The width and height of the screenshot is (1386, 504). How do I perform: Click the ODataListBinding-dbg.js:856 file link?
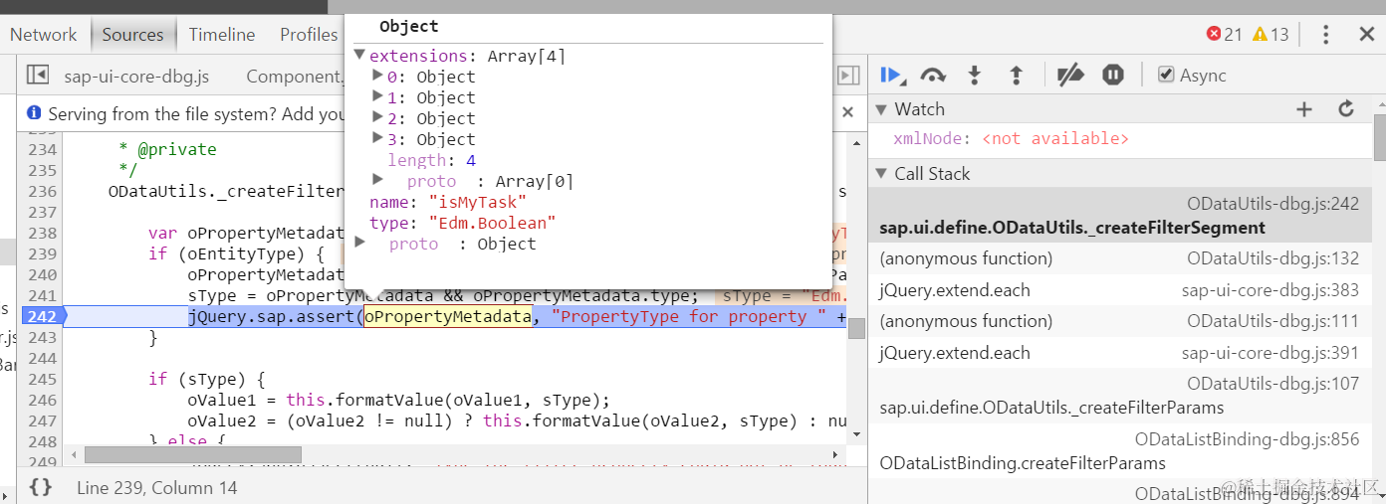pyautogui.click(x=1247, y=438)
